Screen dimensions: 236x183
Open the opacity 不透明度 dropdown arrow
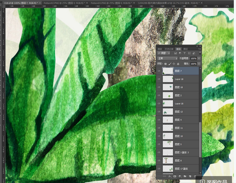198,58
